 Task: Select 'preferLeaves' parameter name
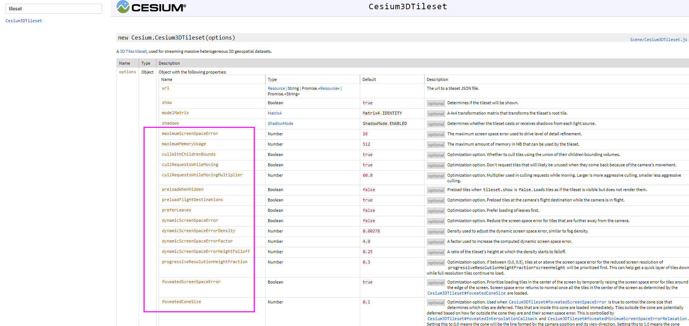176,210
